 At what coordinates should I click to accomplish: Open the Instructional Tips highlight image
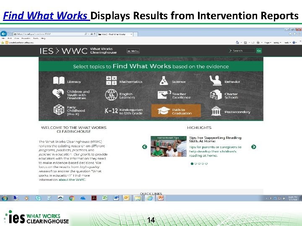coord(169,146)
